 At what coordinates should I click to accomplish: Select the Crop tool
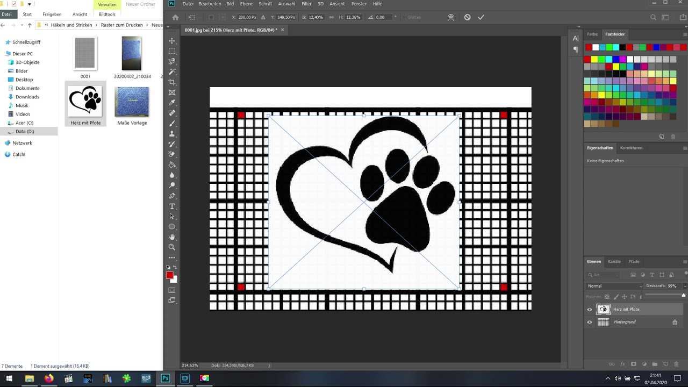coord(172,82)
